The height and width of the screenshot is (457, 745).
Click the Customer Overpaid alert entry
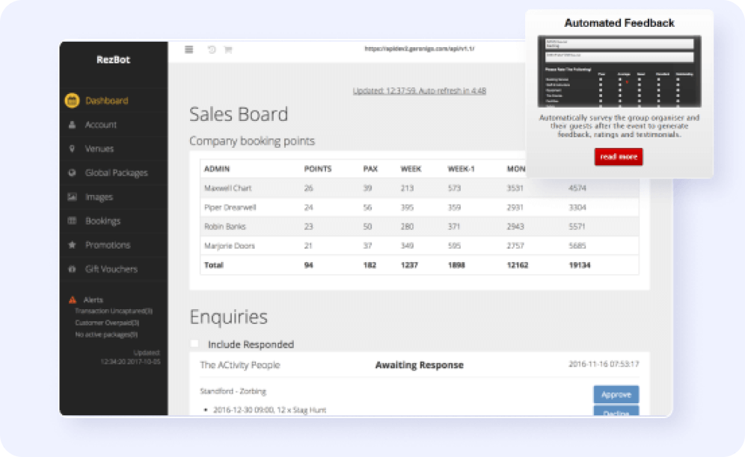click(x=107, y=323)
